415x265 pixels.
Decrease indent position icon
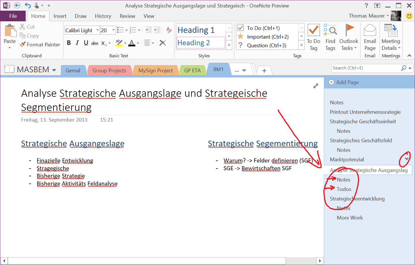(149, 30)
